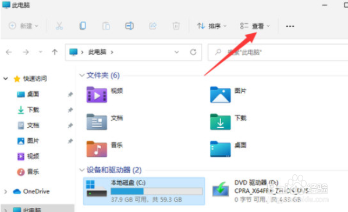Expand OneDrive in the sidebar

[6, 192]
